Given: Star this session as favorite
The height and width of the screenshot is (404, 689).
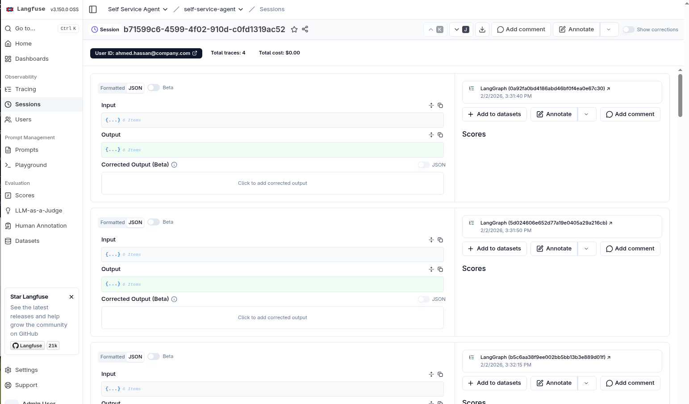Looking at the screenshot, I should click(x=294, y=29).
